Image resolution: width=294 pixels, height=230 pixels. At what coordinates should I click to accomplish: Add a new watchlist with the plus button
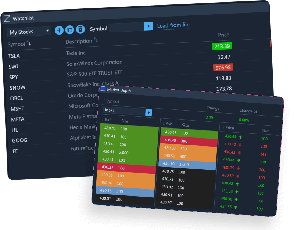coord(59,30)
